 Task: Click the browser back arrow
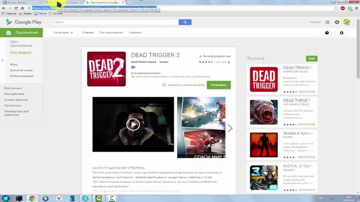coord(4,8)
